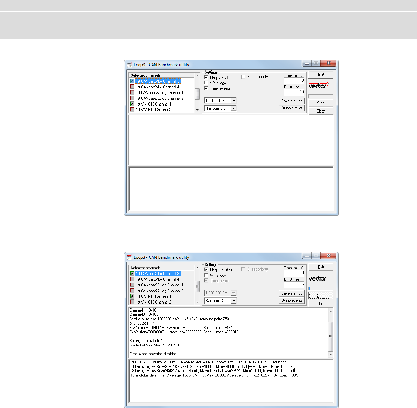Click Save statistic button in lower window
The width and height of the screenshot is (417, 408).
[292, 293]
